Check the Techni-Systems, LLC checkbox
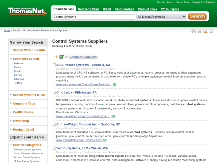Image resolution: width=217 pixels, height=163 pixels. coord(54,148)
